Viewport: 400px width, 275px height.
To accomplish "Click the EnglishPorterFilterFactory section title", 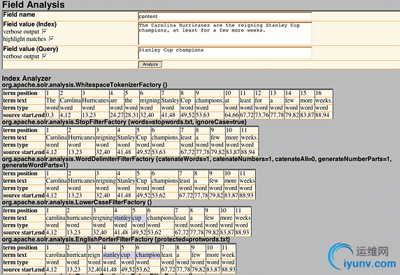I will pyautogui.click(x=116, y=239).
